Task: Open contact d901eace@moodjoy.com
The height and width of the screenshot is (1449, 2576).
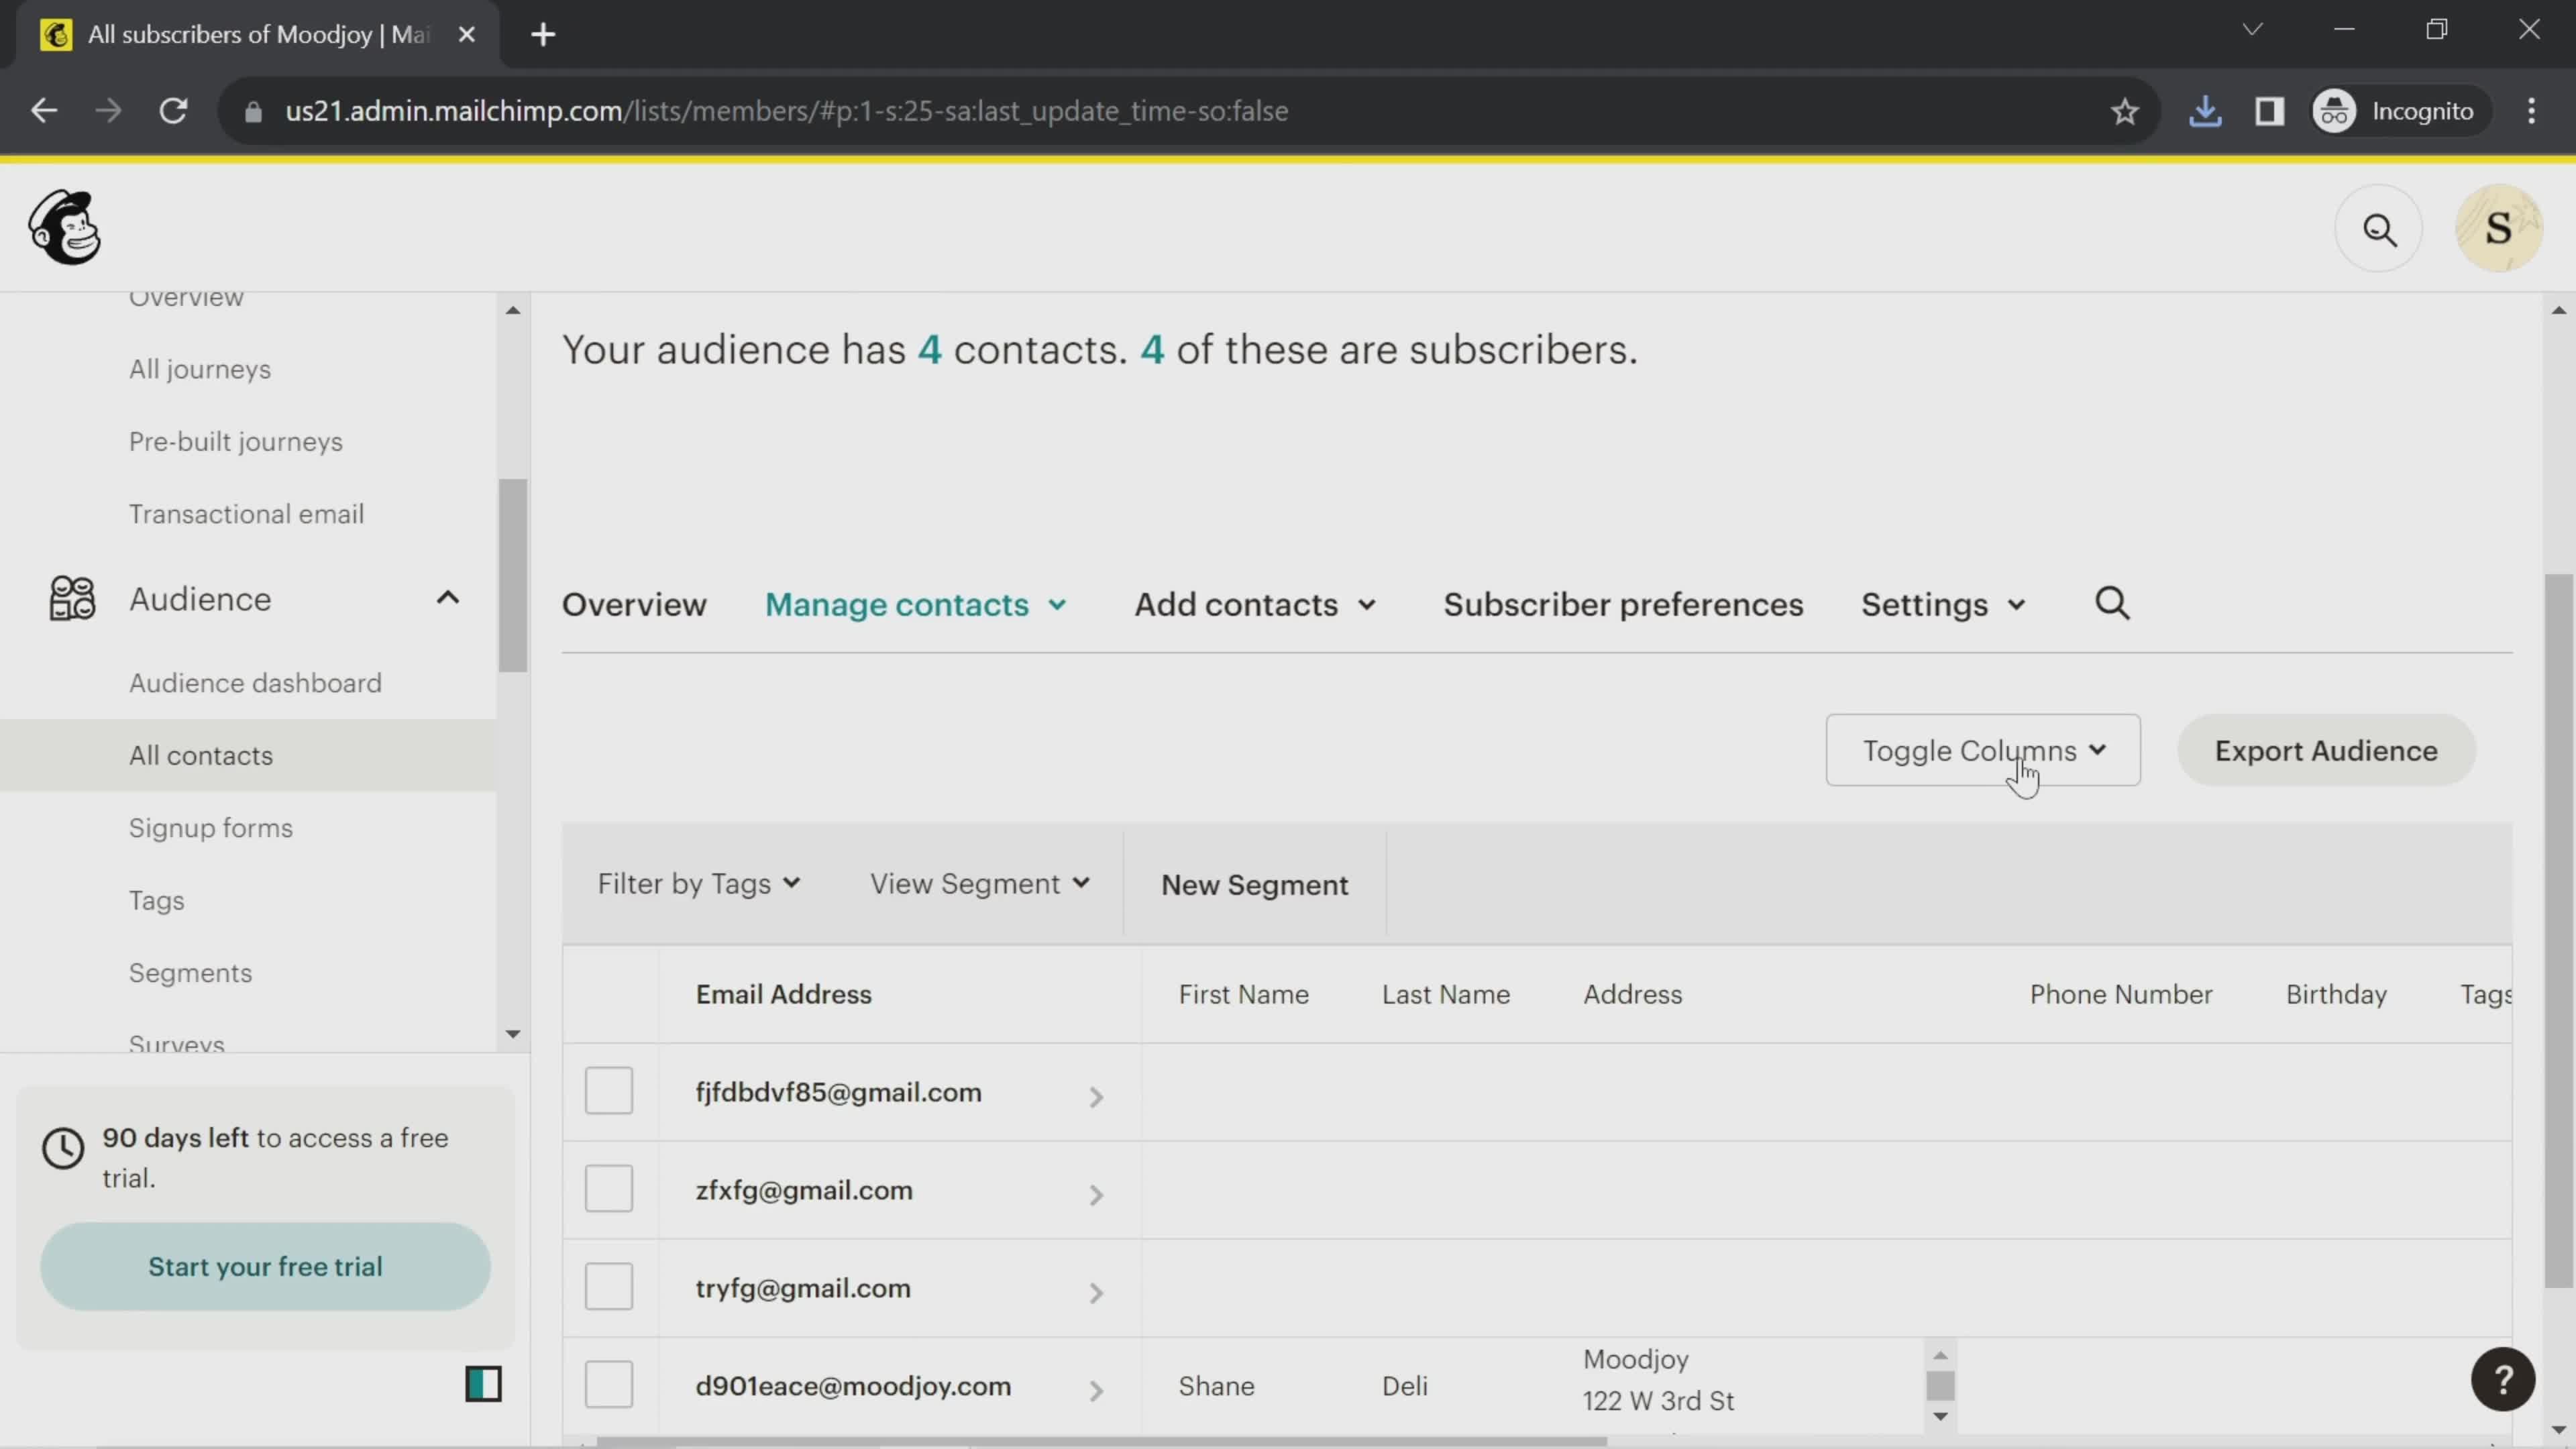Action: 853,1386
